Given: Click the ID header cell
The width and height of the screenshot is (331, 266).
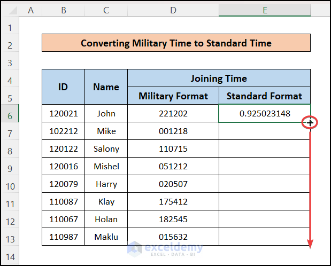Looking at the screenshot, I should click(63, 87).
